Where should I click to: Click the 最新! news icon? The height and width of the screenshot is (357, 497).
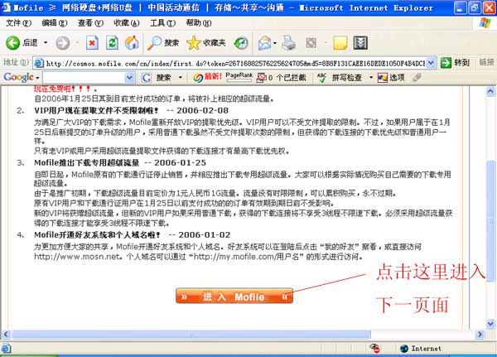207,77
